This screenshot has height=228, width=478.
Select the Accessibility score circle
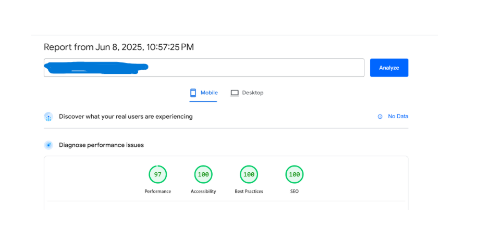coord(203,174)
